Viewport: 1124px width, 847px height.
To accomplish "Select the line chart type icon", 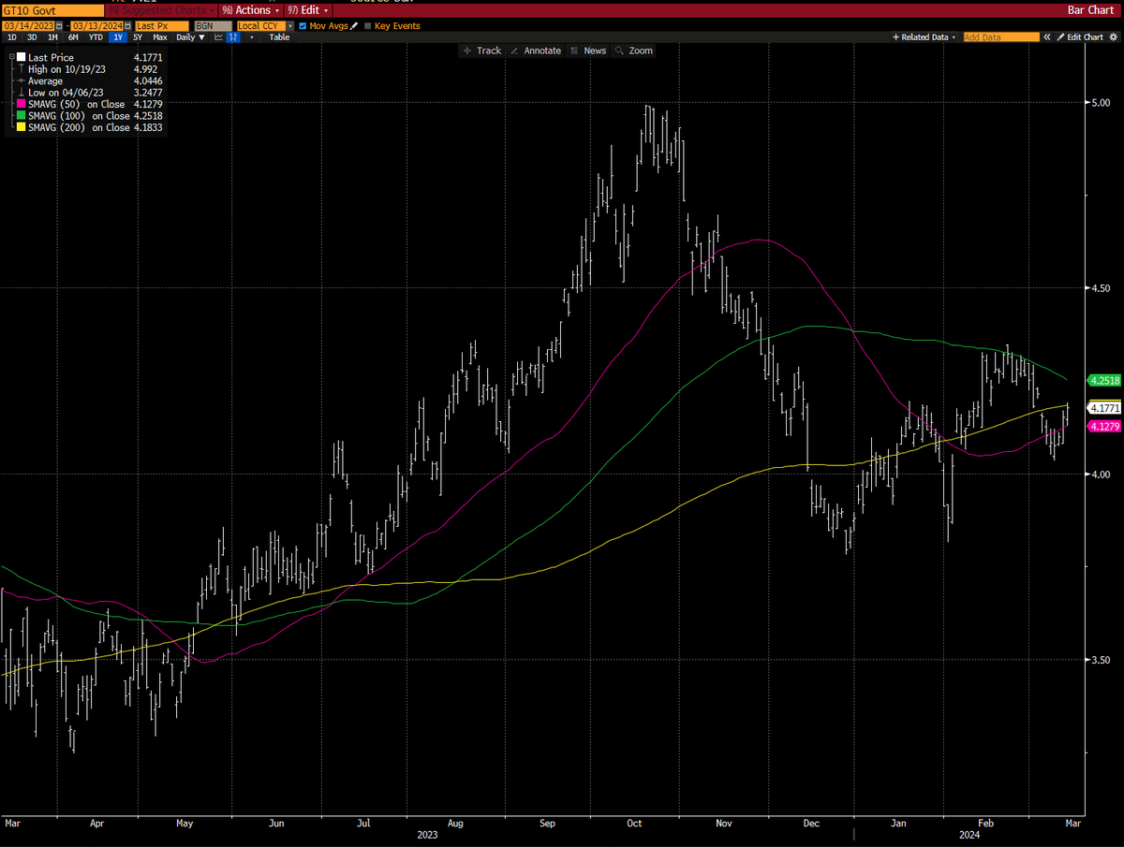I will point(218,37).
